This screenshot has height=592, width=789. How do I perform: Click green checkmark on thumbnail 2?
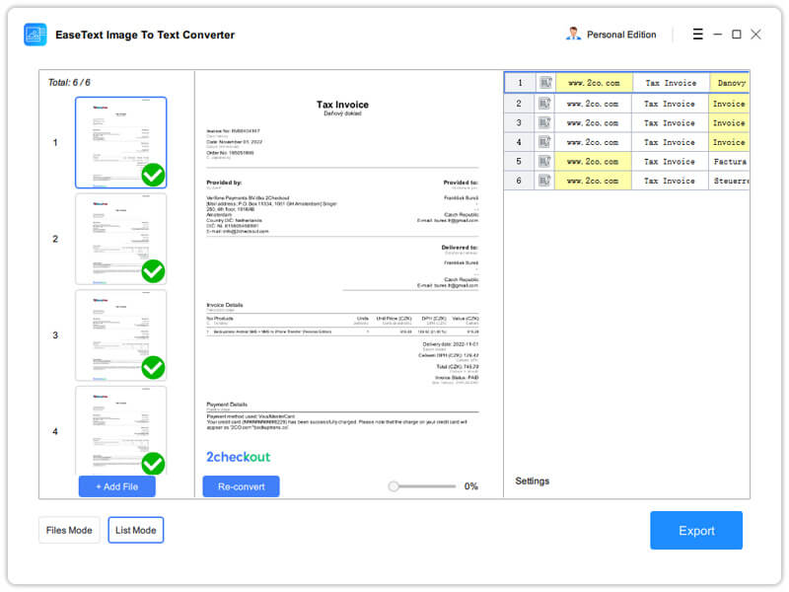(x=153, y=271)
